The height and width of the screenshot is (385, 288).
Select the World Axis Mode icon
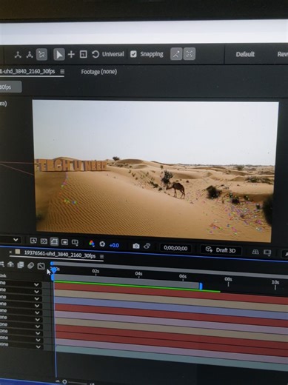point(30,54)
